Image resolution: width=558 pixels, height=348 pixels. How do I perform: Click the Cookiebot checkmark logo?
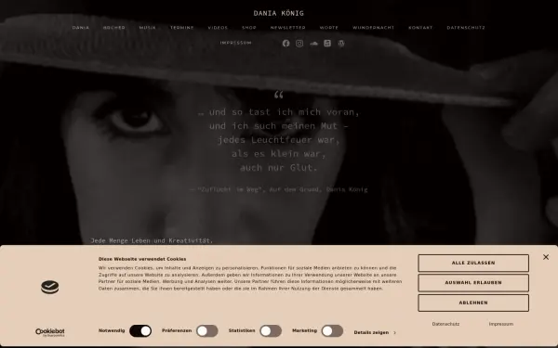point(50,287)
